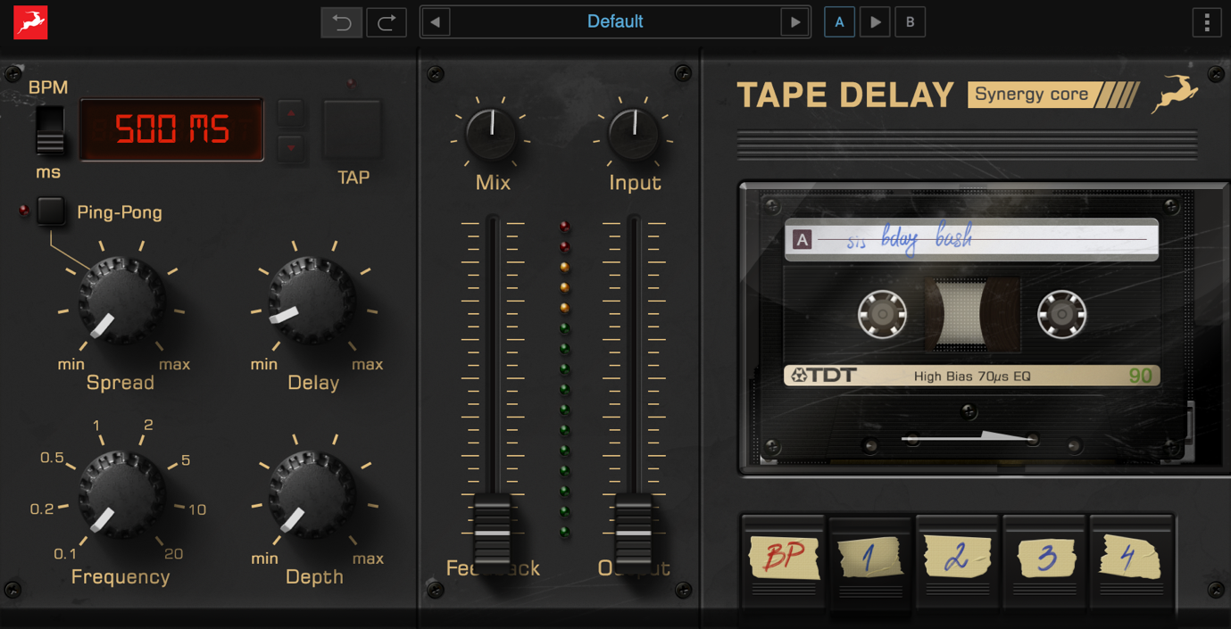Click the Spread knob

coord(121,302)
